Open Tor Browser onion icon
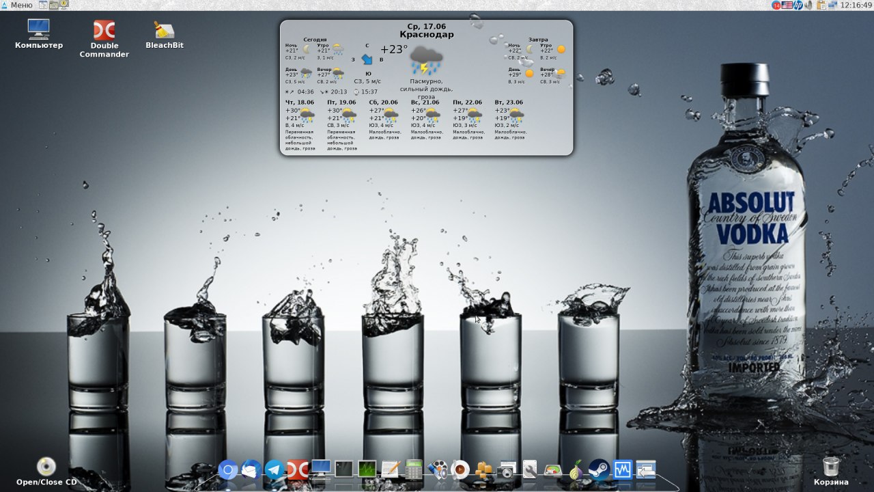The image size is (874, 492). [576, 469]
